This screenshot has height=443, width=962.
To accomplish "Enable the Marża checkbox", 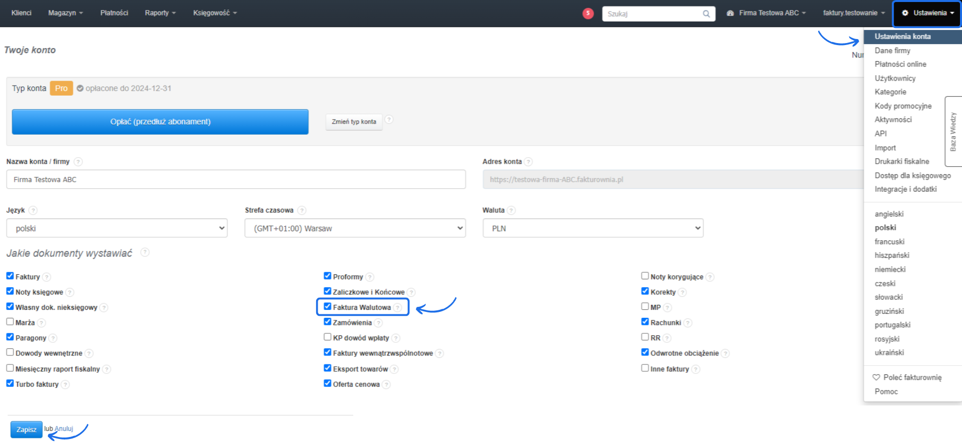I will [x=10, y=322].
